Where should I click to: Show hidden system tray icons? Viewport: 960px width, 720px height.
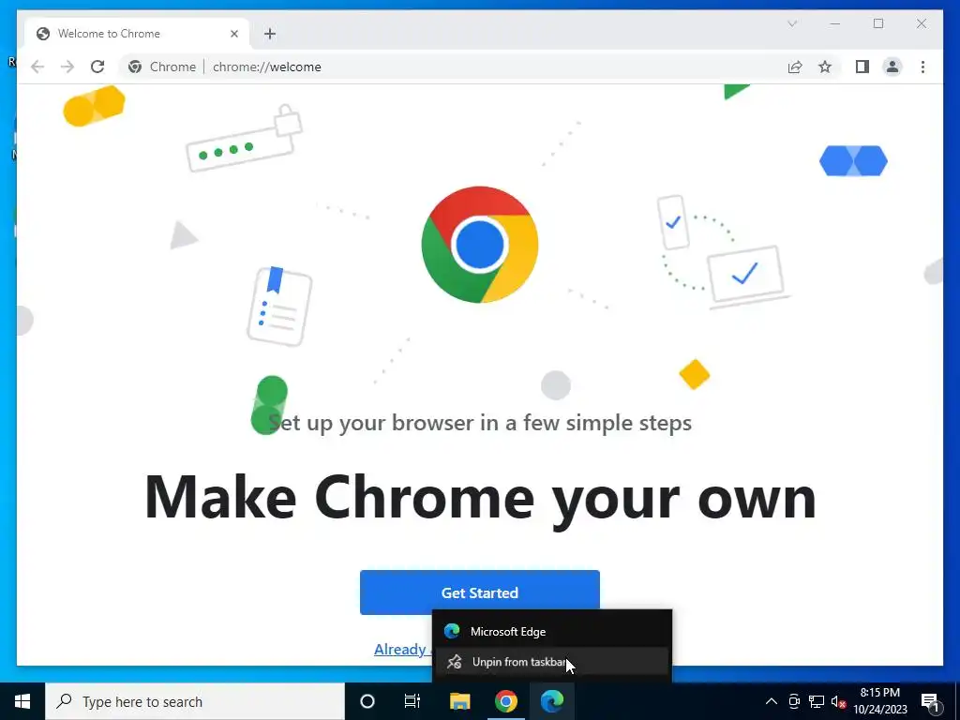(x=772, y=701)
